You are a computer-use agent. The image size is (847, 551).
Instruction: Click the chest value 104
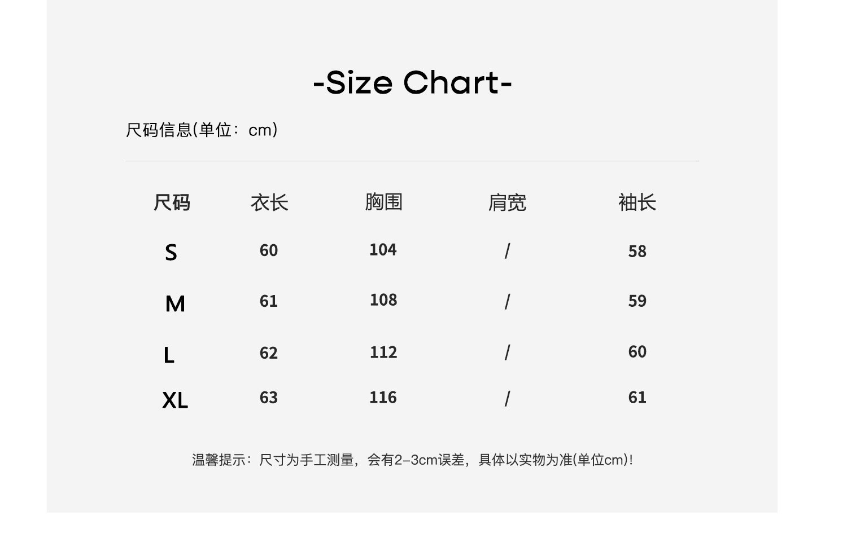[383, 250]
